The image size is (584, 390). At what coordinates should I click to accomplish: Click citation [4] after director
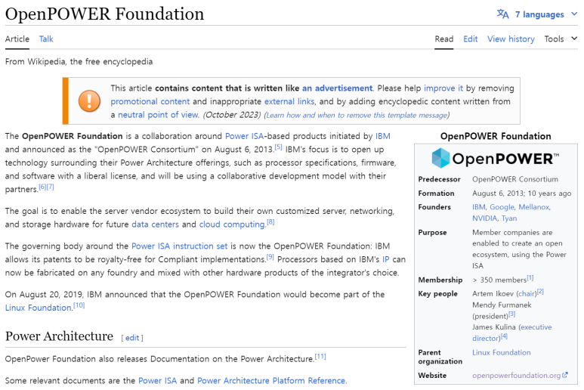tap(504, 336)
